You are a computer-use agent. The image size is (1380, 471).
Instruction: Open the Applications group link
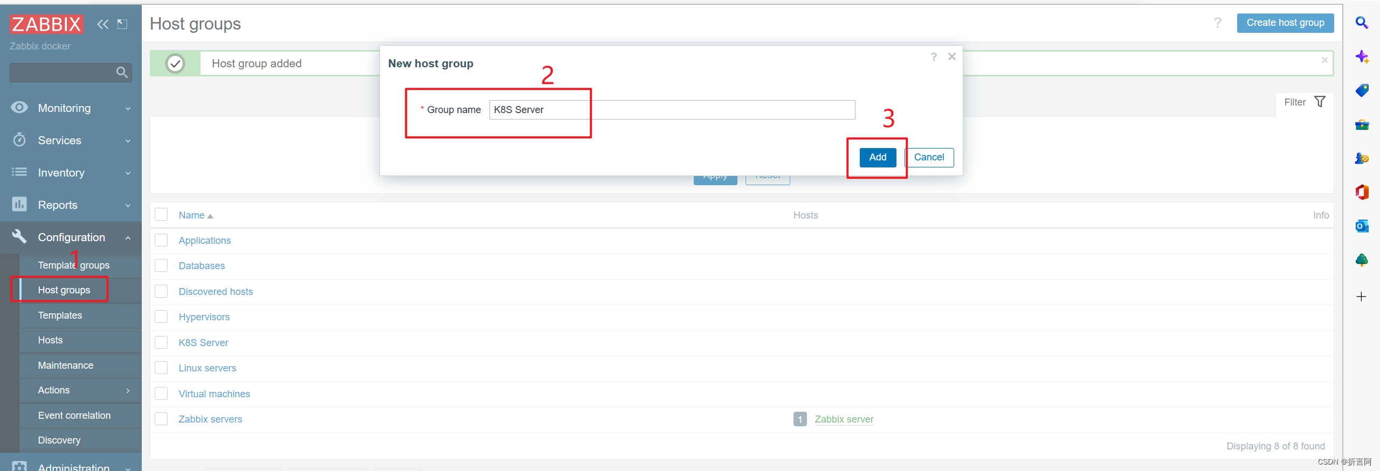click(x=205, y=240)
